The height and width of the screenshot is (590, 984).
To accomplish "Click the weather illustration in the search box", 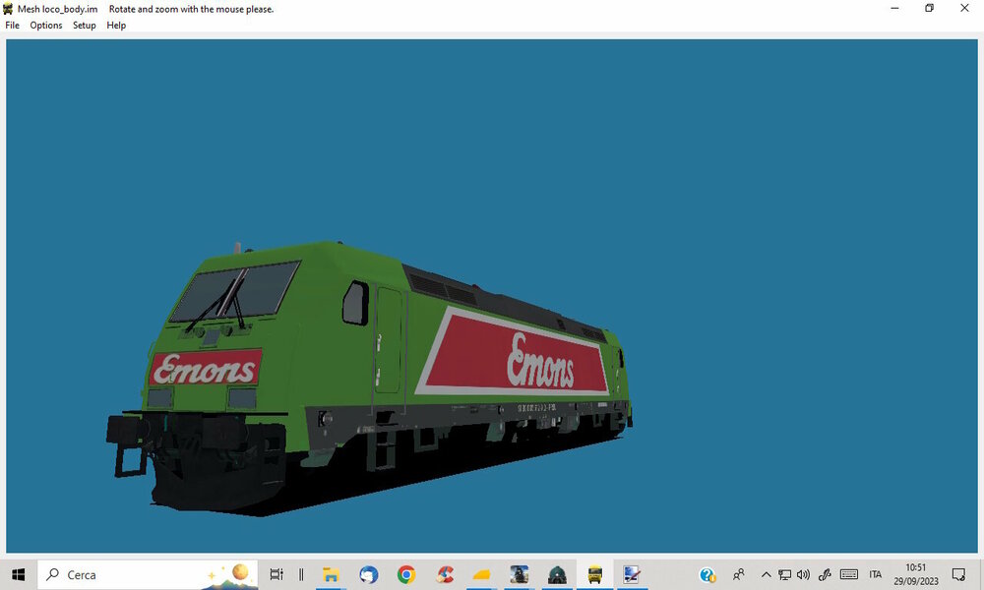I will 229,576.
